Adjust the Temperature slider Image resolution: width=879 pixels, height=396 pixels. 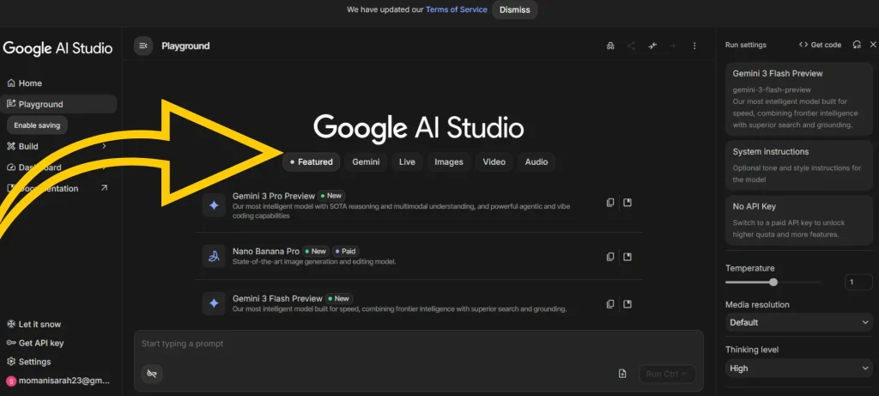click(x=773, y=282)
